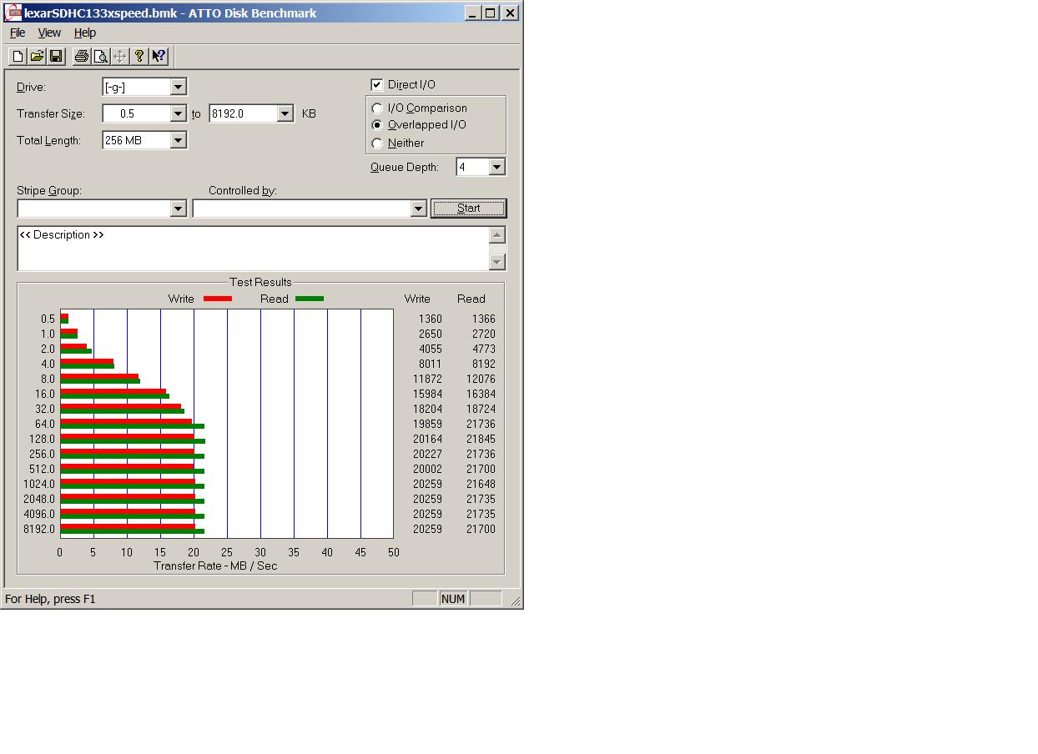This screenshot has width=1038, height=754.
Task: Choose the Neither radio option
Action: click(x=377, y=143)
